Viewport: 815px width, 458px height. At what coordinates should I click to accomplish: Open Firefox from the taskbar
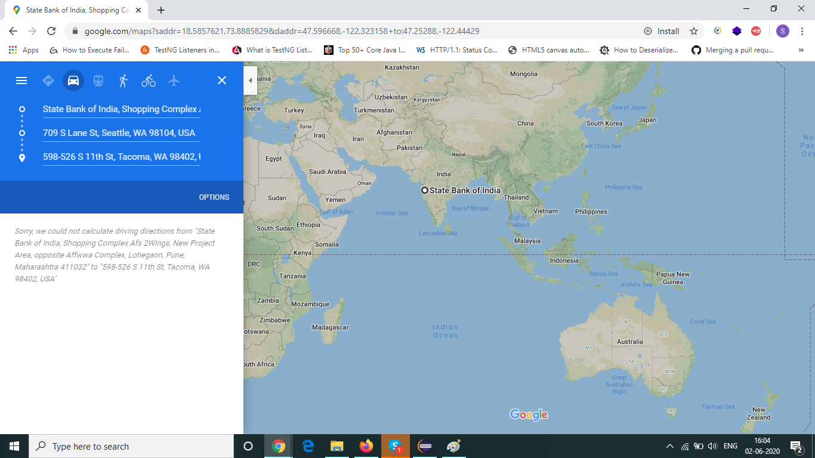coord(366,446)
